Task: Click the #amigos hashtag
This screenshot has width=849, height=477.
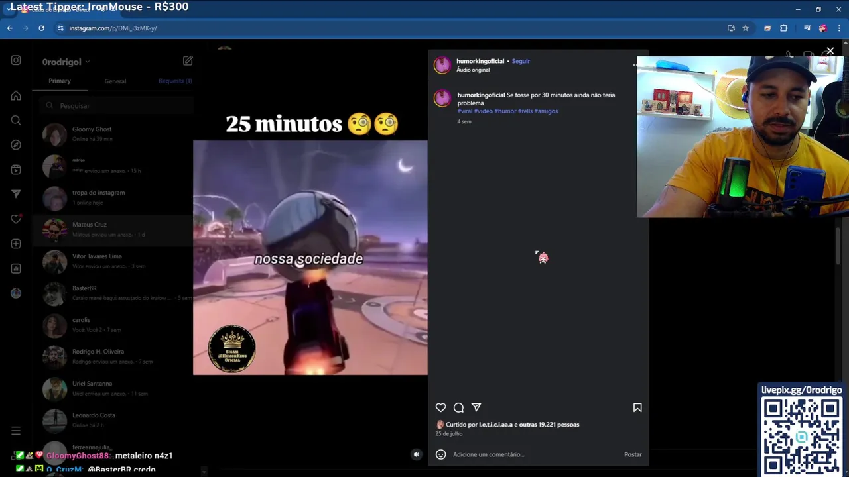Action: coord(546,111)
